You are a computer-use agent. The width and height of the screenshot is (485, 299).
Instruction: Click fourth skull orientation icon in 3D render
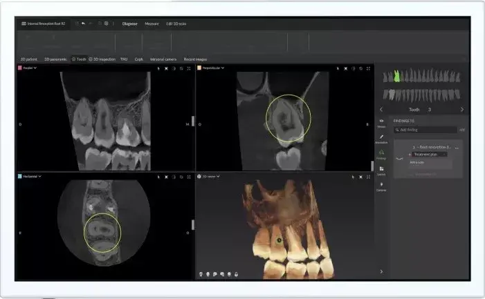pos(222,274)
